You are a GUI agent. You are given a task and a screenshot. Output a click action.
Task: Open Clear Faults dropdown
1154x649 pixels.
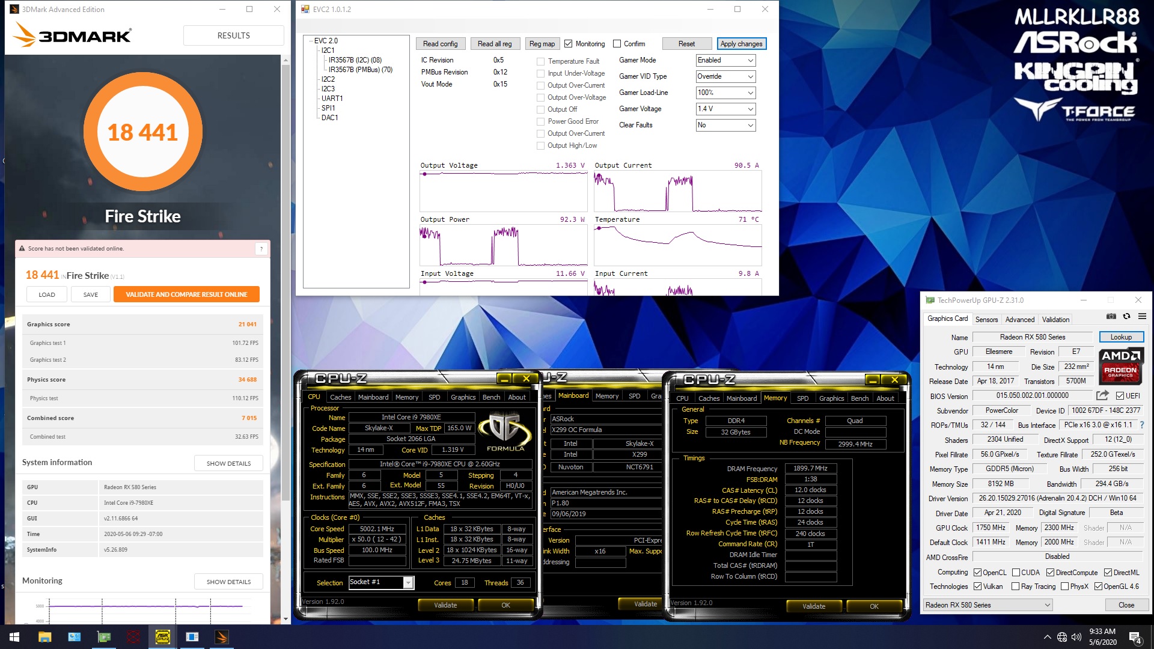[725, 125]
